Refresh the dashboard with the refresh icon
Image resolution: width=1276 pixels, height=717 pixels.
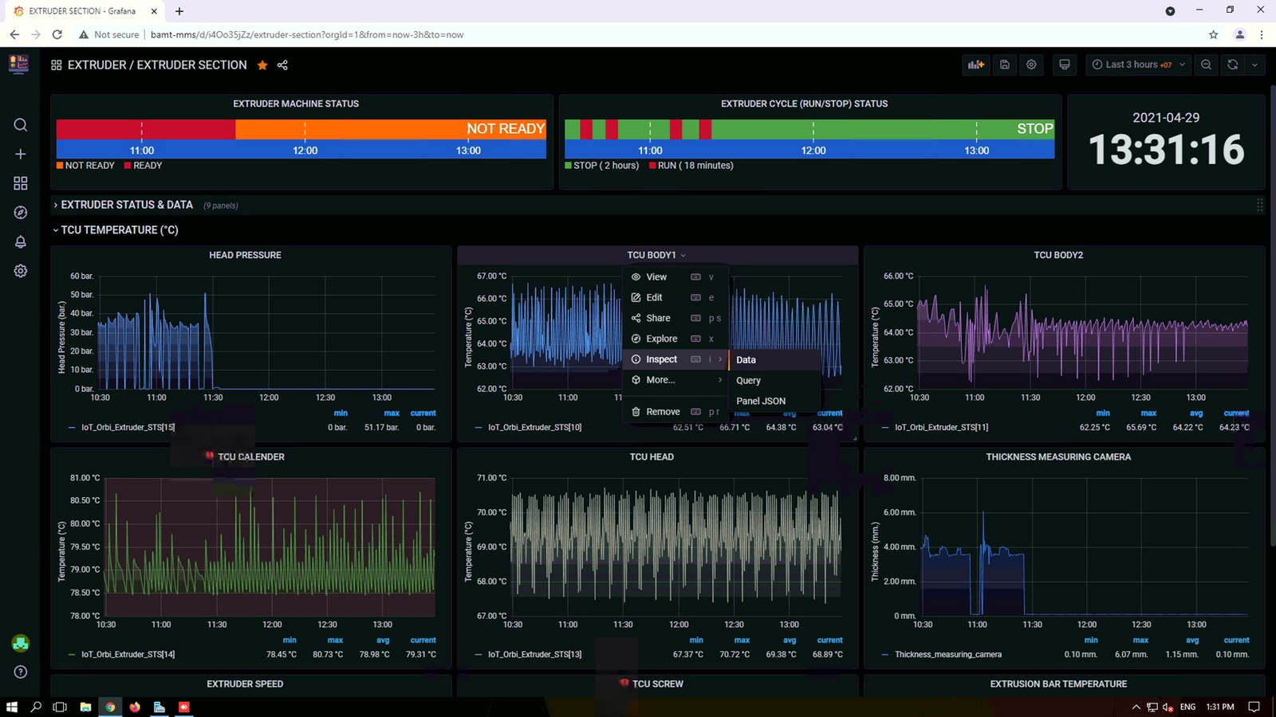tap(1232, 65)
